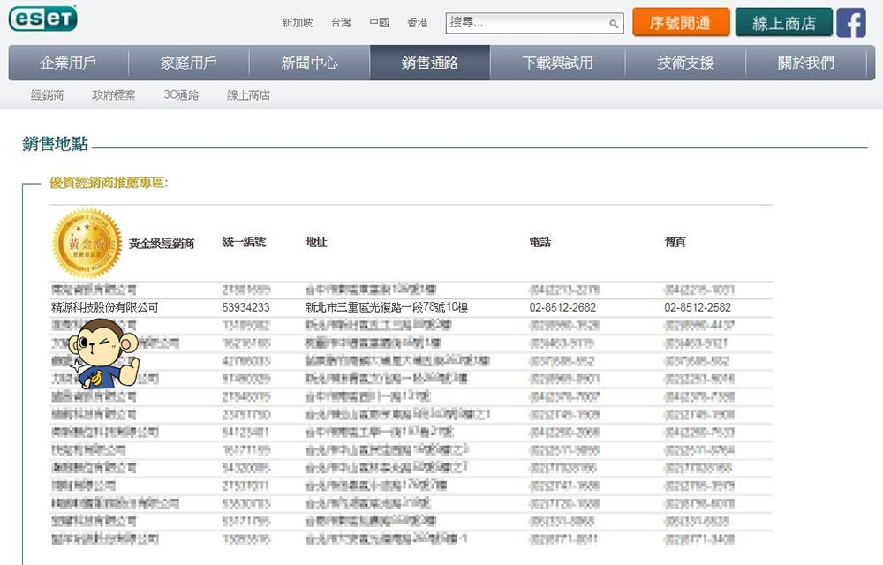
Task: Open the 企業用戶 menu
Action: pos(68,63)
